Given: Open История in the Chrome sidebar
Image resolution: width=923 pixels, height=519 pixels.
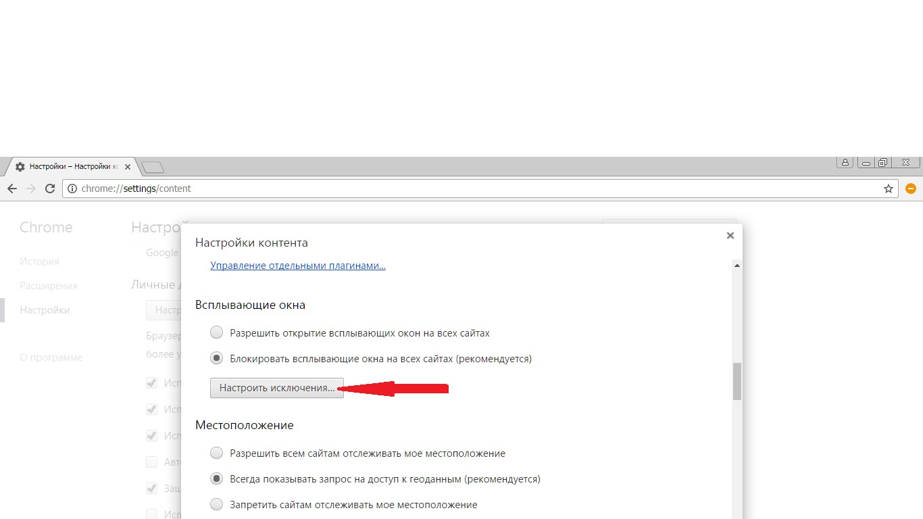Looking at the screenshot, I should click(x=39, y=261).
